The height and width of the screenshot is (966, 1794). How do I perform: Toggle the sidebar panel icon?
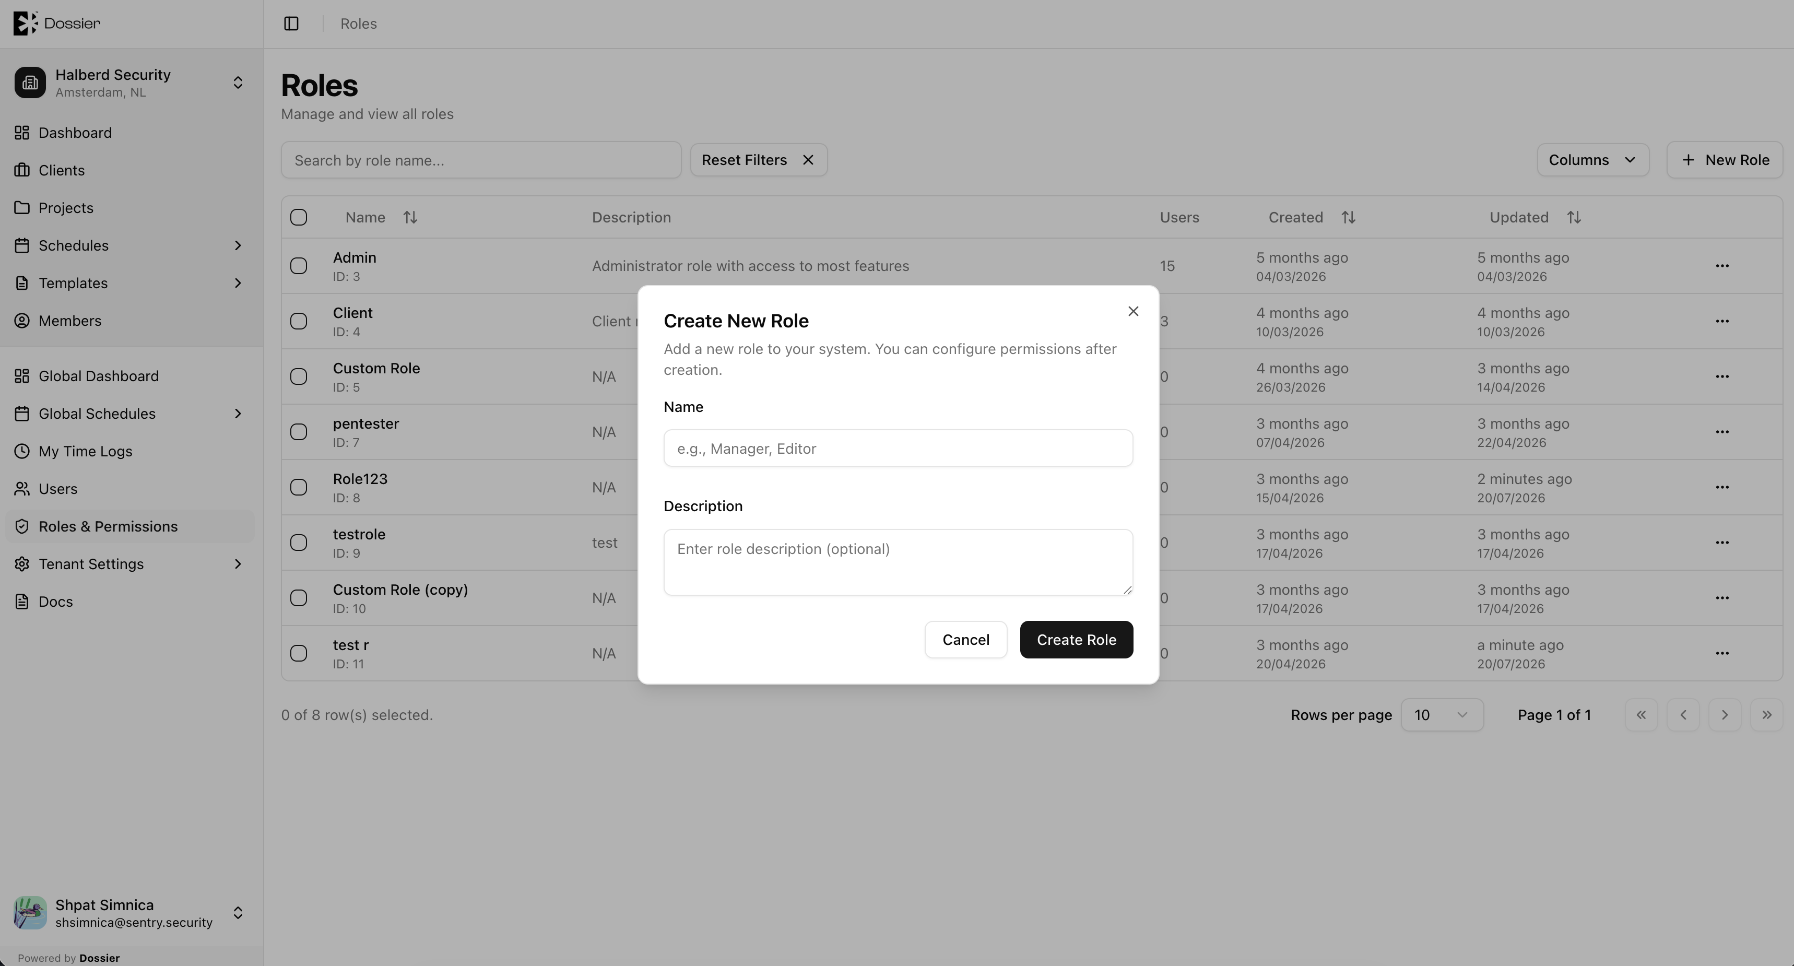click(291, 23)
